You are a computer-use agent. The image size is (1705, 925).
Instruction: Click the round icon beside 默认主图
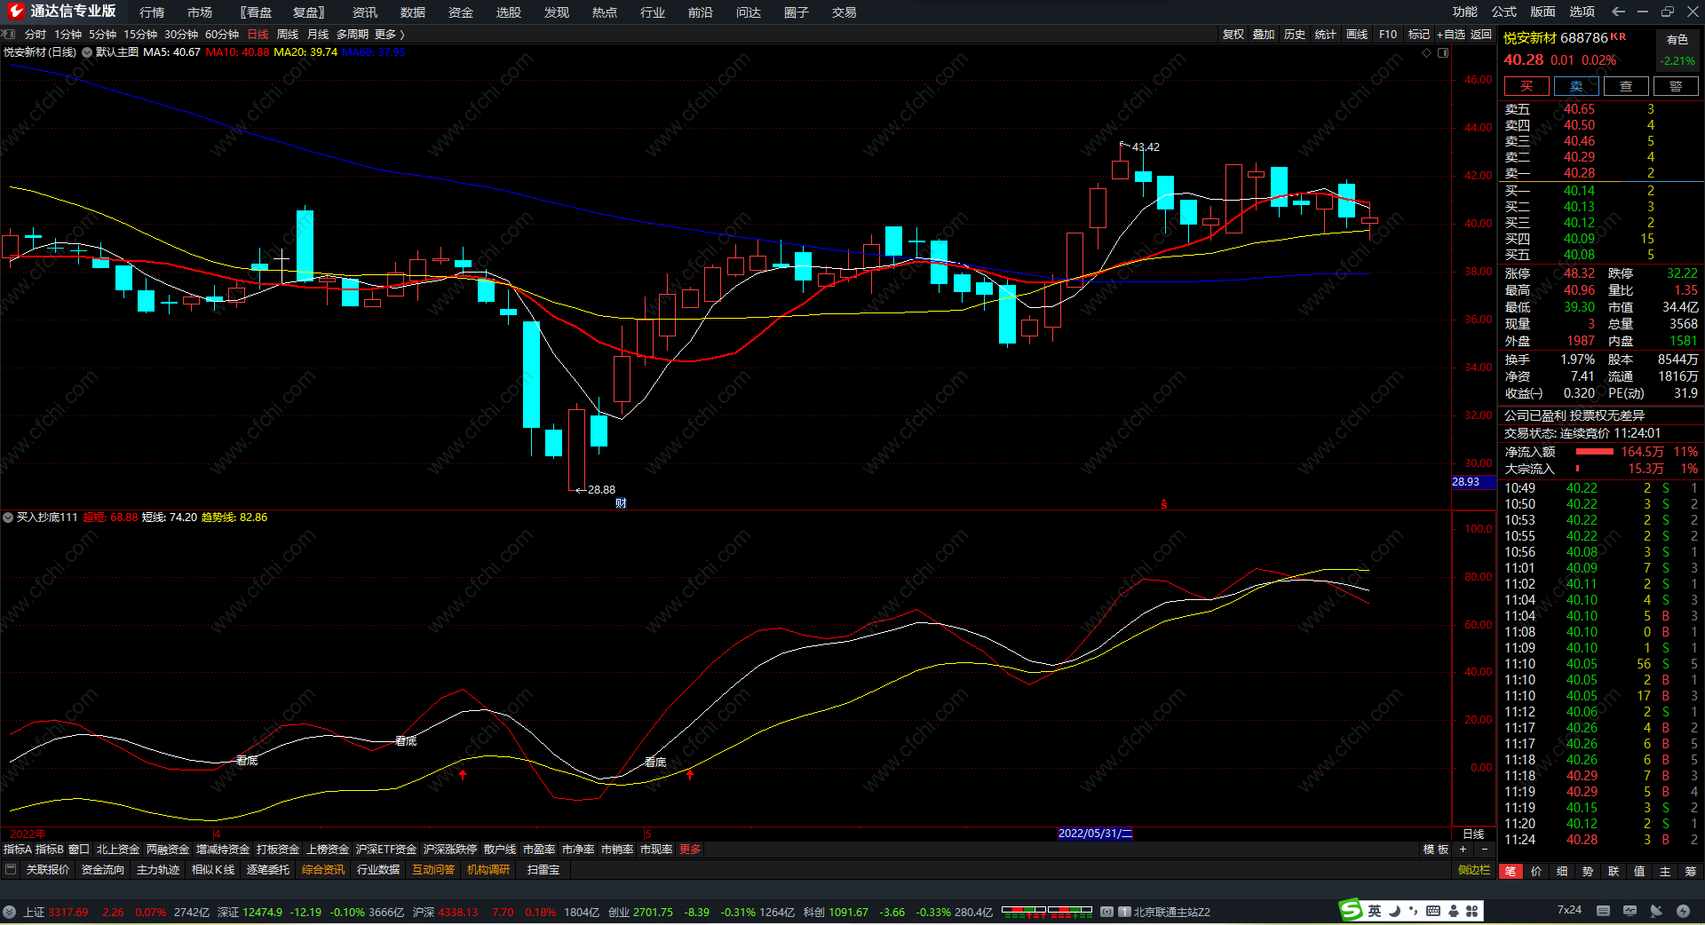point(87,52)
